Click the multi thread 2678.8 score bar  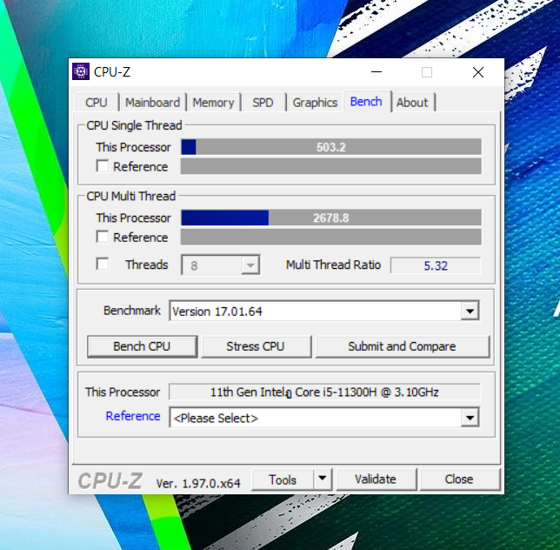pos(331,218)
